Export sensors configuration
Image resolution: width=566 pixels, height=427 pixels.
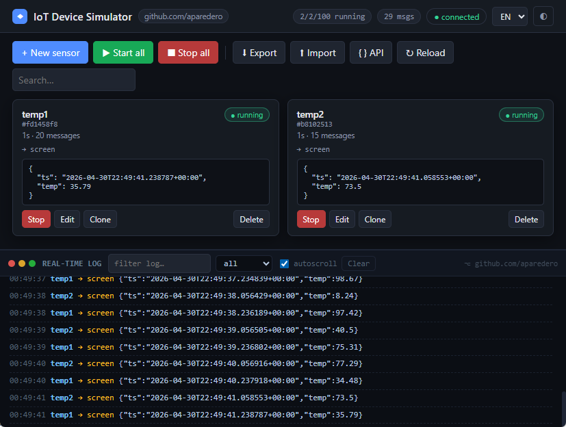coord(259,52)
